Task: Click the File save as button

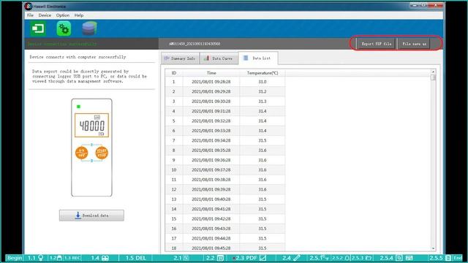Action: click(414, 44)
